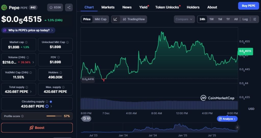The width and height of the screenshot is (261, 138).
Task: Add Pepe to watchlist with star button
Action: point(55,7)
